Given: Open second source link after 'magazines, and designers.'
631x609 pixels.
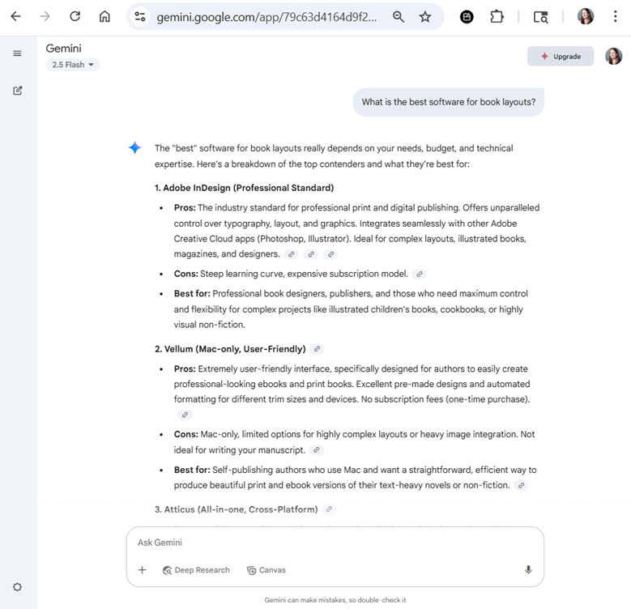Looking at the screenshot, I should coord(311,254).
